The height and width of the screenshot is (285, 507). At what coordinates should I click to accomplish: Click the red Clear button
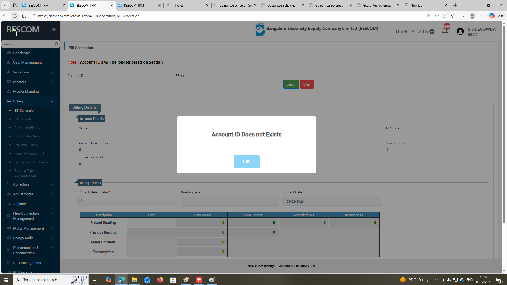(x=307, y=84)
